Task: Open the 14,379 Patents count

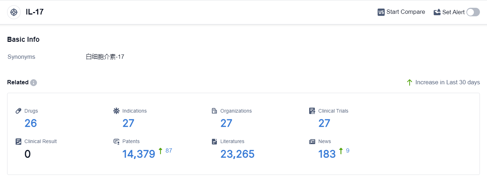Action: coord(139,154)
